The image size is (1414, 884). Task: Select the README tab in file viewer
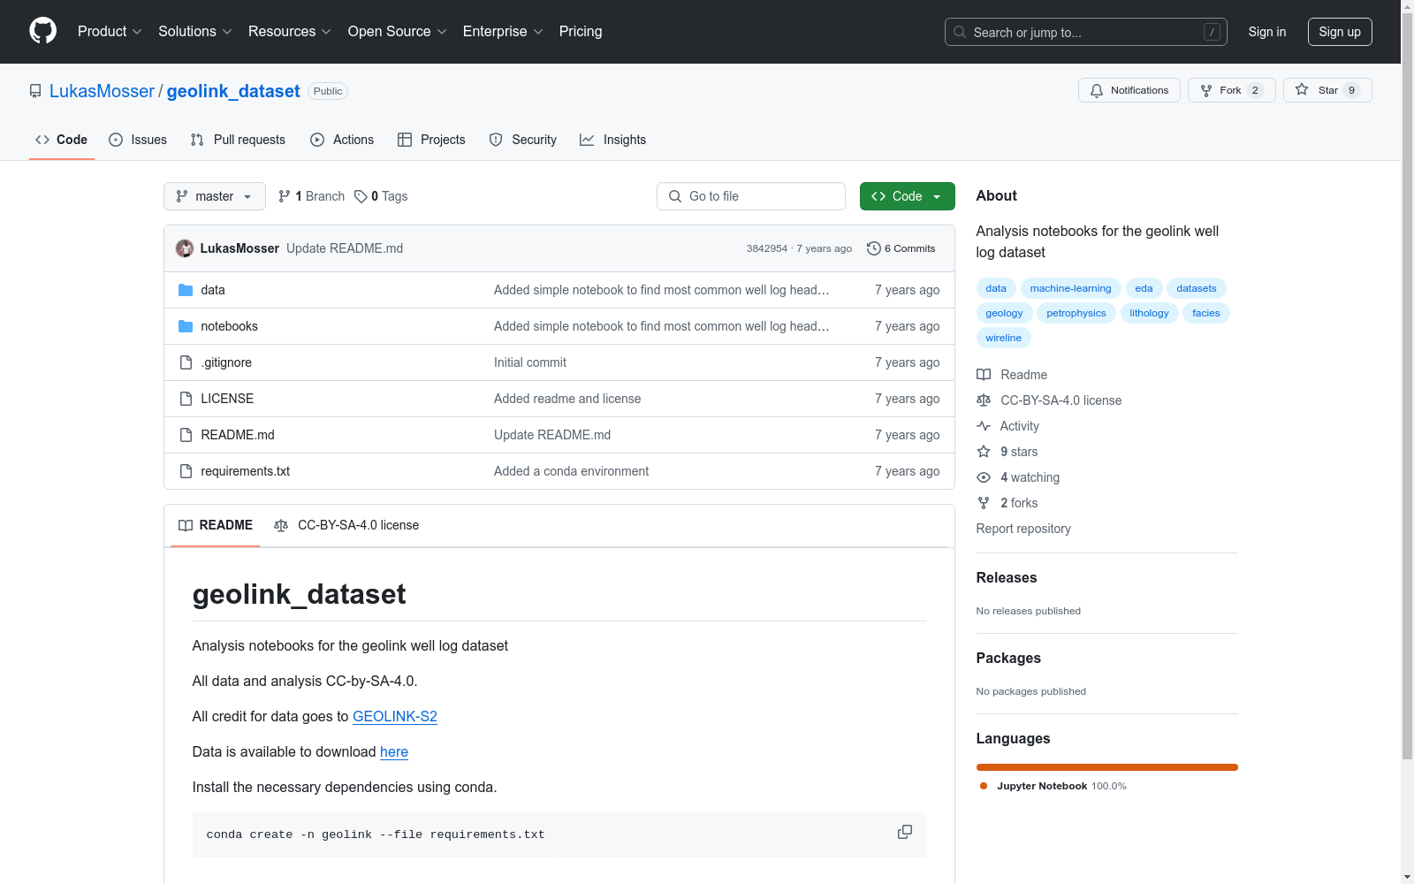coord(216,525)
